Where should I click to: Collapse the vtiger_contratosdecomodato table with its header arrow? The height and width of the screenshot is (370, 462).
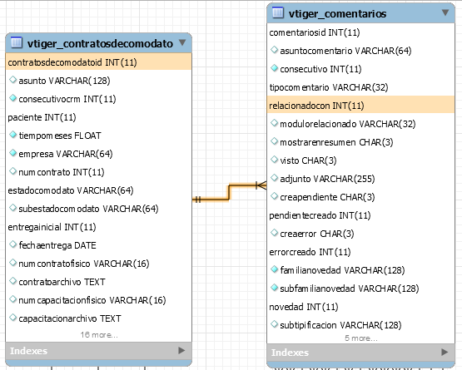(x=182, y=42)
